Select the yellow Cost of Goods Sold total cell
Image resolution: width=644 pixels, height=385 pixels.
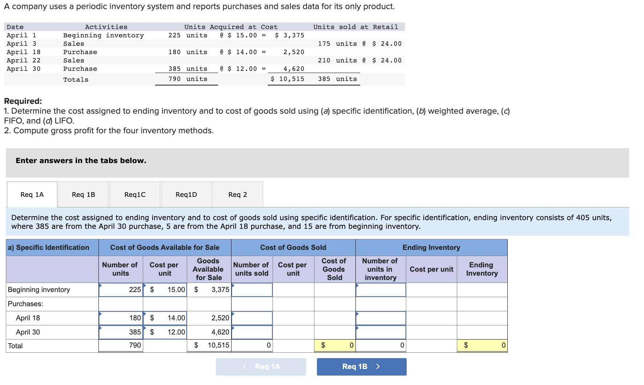(334, 345)
